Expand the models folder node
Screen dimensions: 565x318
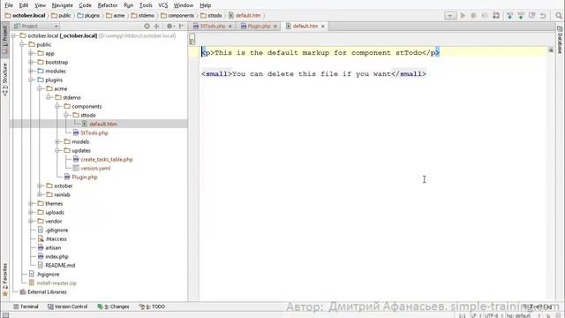pyautogui.click(x=57, y=141)
